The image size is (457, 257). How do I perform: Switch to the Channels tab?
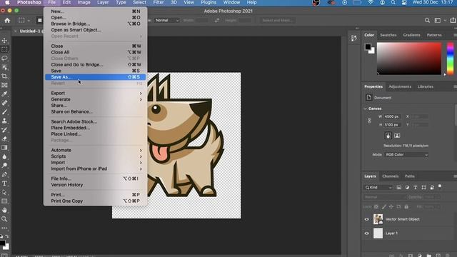pos(391,176)
